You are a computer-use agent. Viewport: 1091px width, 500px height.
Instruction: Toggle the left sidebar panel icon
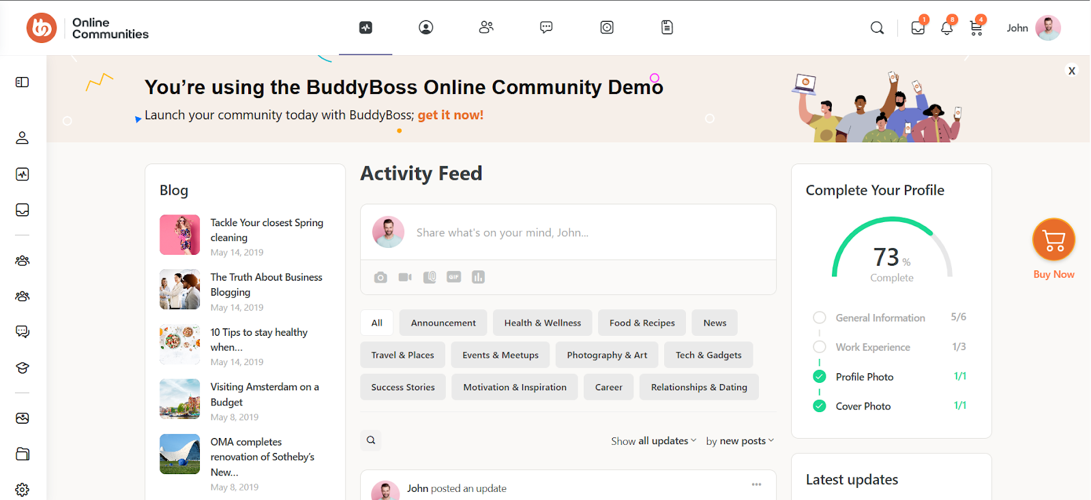coord(23,82)
